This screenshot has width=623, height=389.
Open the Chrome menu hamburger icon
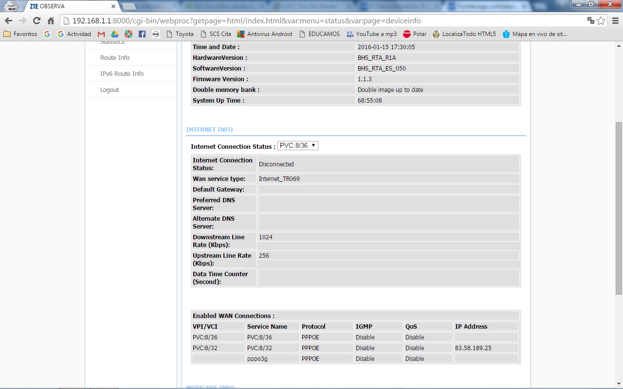point(615,21)
